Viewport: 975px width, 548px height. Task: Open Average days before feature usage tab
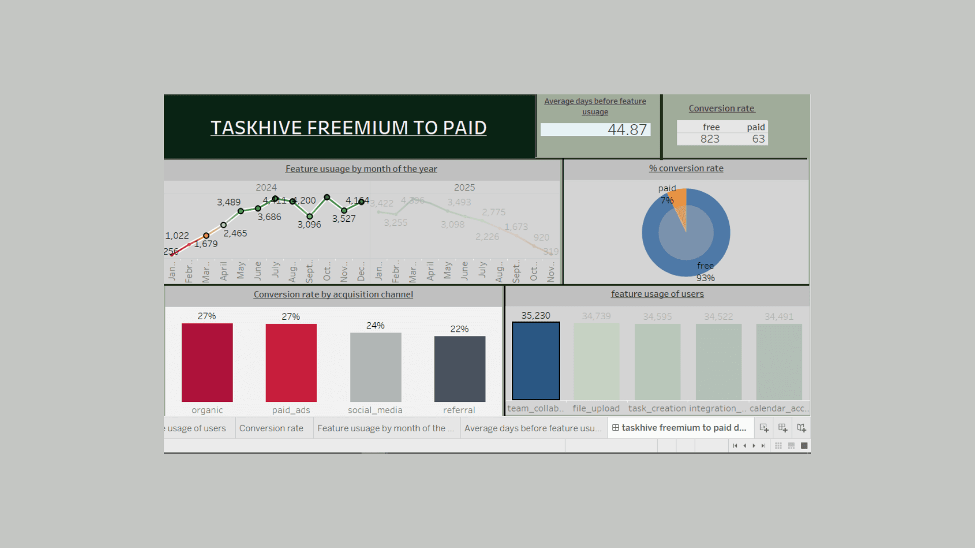coord(533,428)
